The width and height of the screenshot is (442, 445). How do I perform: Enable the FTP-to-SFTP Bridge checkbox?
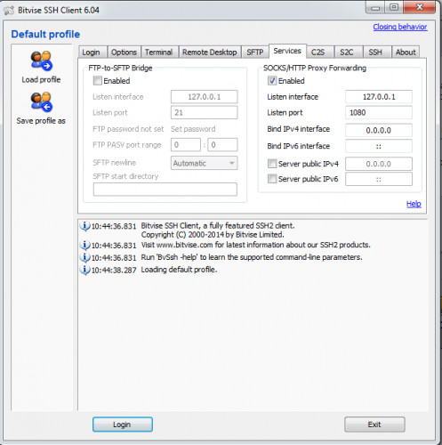pos(97,81)
